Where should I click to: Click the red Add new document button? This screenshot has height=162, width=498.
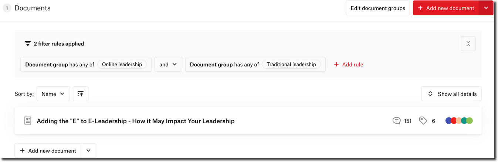point(446,8)
